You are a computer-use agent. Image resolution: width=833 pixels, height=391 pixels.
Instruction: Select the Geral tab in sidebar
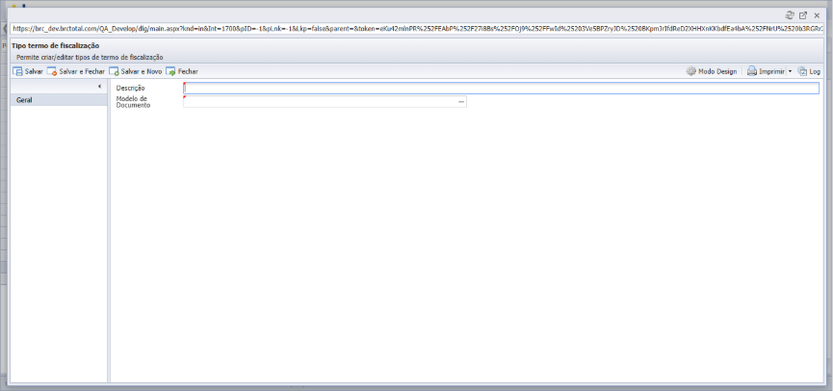59,100
